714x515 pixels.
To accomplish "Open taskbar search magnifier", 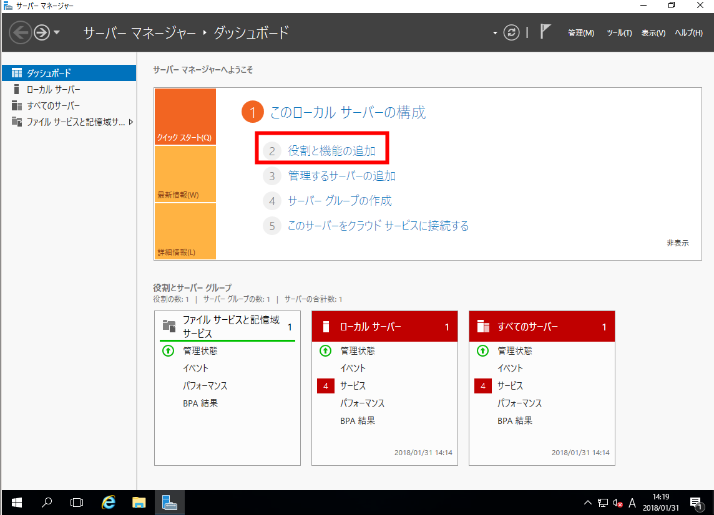I will coord(46,503).
